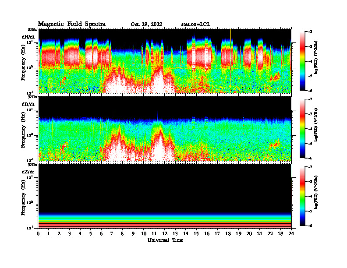Click hour tick label "2" on time axis

click(59, 234)
